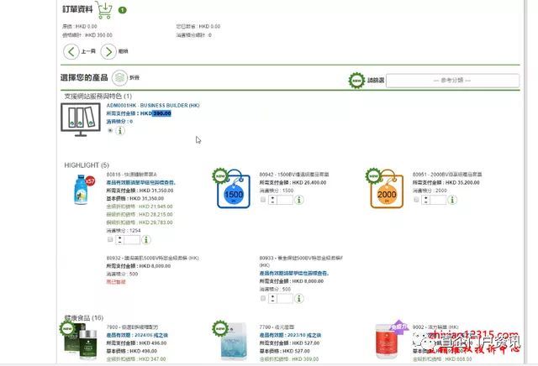Select the Business Builder radio button
The width and height of the screenshot is (538, 366).
coord(110,131)
